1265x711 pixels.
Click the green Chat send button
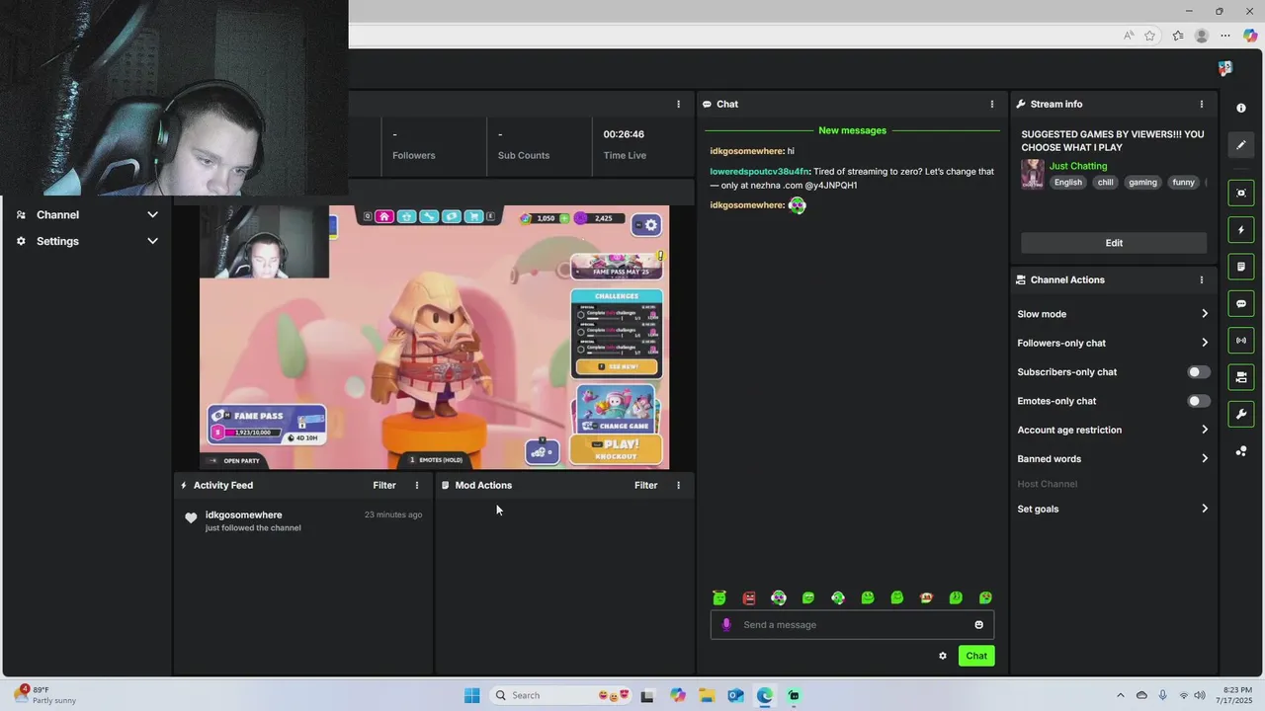point(976,656)
